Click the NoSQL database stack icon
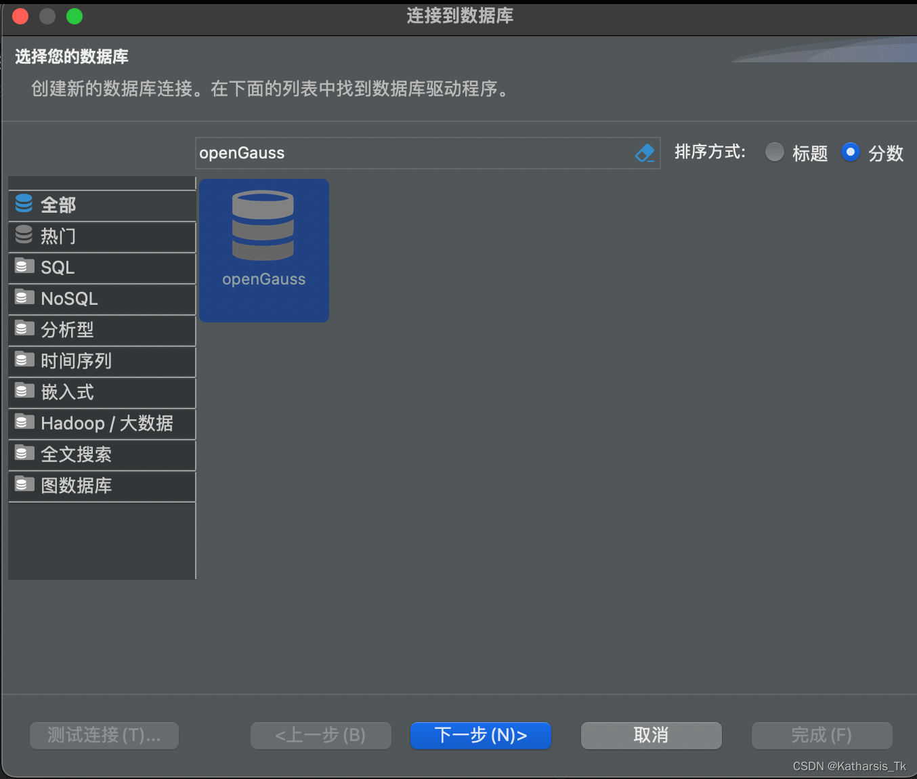The width and height of the screenshot is (917, 779). 24,297
